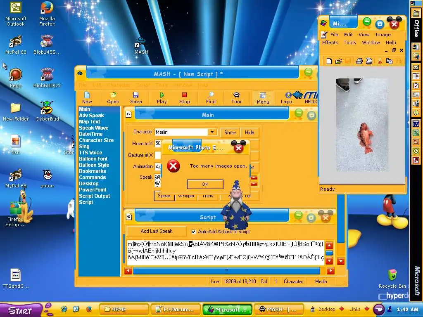The image size is (423, 317).
Task: Click the script scroll up arrow
Action: (329, 246)
